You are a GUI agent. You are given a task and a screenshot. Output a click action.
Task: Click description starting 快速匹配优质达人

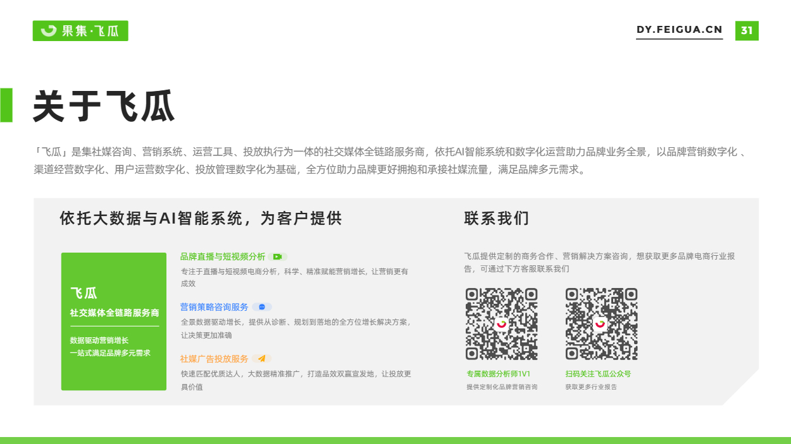coord(296,380)
